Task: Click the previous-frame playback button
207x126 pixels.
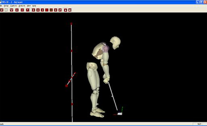Action: coord(38,10)
